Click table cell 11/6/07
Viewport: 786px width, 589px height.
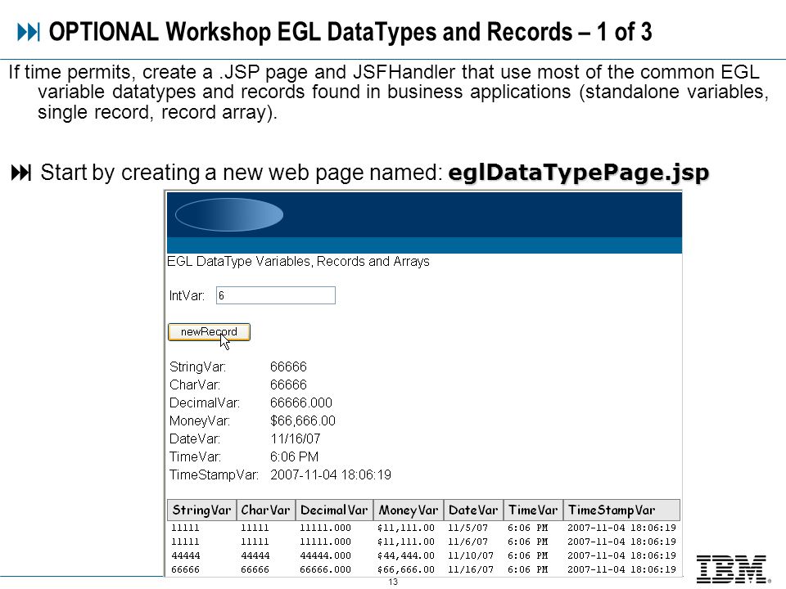tap(468, 542)
